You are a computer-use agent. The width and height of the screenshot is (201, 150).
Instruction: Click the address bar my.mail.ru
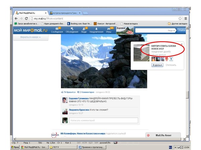point(104,19)
